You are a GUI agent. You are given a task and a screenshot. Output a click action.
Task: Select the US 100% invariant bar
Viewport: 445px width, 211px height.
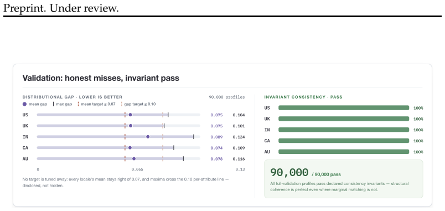coord(344,108)
